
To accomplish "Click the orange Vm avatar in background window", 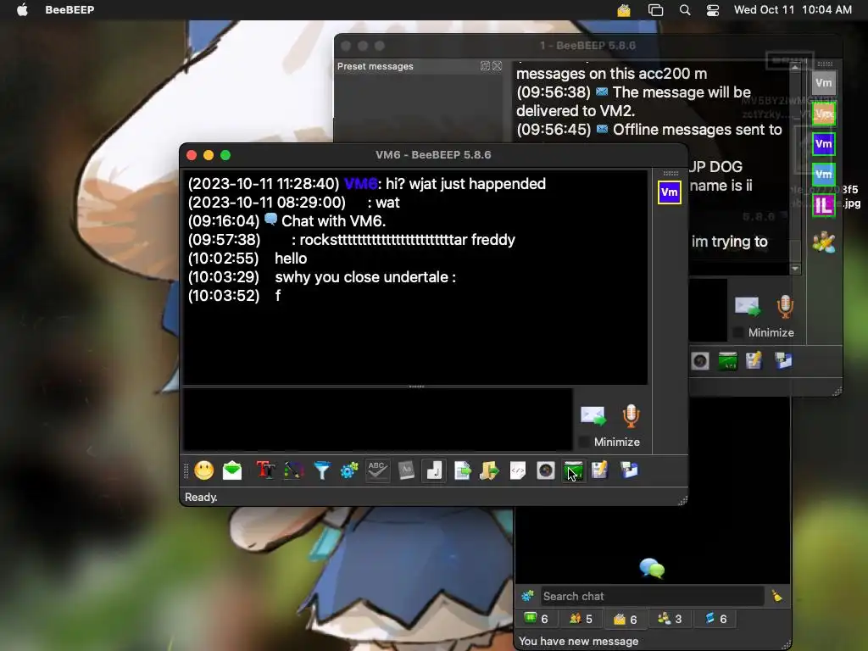I will (824, 114).
